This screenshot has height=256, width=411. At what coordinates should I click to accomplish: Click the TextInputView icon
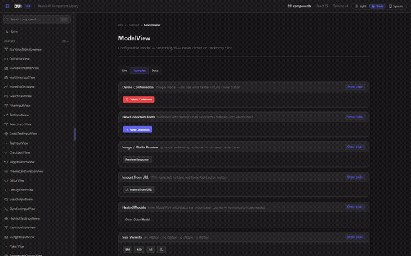pos(6,115)
